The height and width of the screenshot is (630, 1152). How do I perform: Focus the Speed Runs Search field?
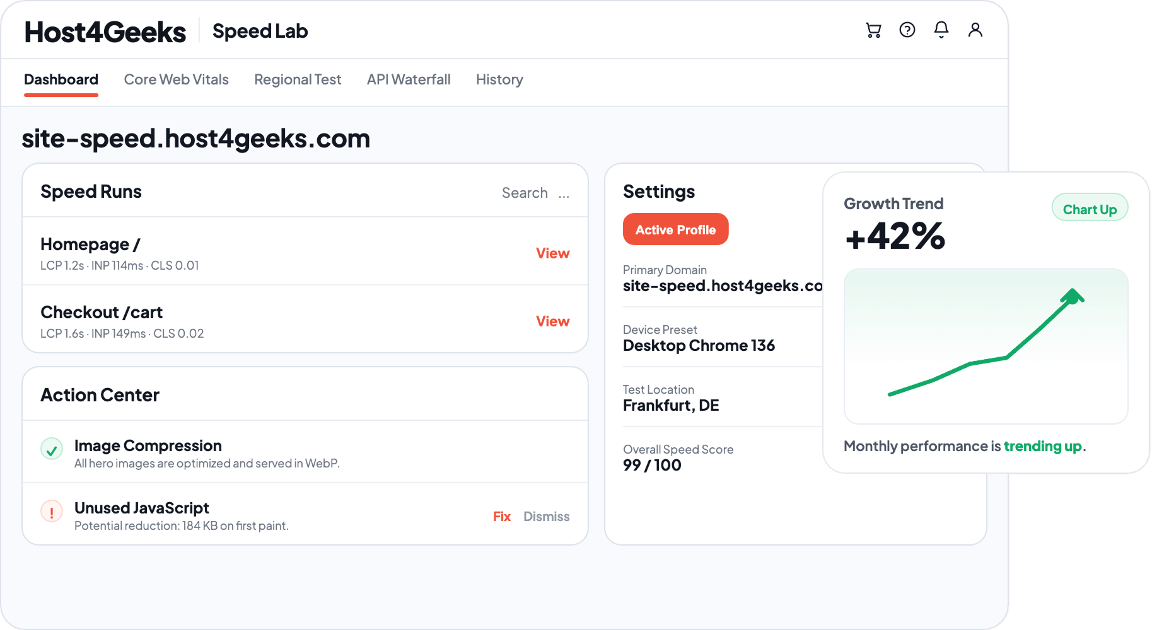pyautogui.click(x=525, y=193)
